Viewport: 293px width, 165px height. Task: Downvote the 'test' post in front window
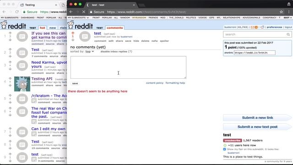(x=73, y=40)
